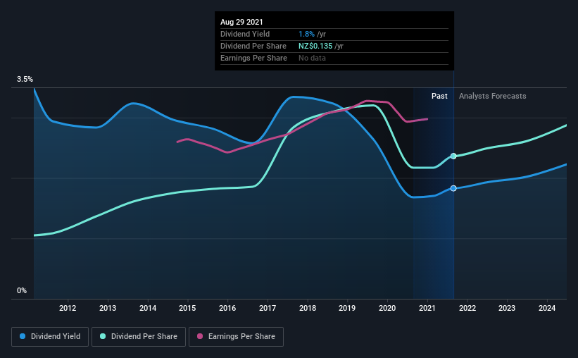Image resolution: width=578 pixels, height=358 pixels.
Task: Click the pink Earnings Per Share legend dot
Action: point(200,336)
